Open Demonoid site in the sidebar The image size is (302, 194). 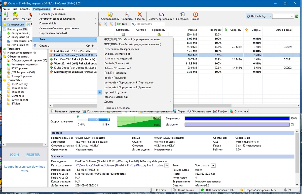tap(18, 96)
